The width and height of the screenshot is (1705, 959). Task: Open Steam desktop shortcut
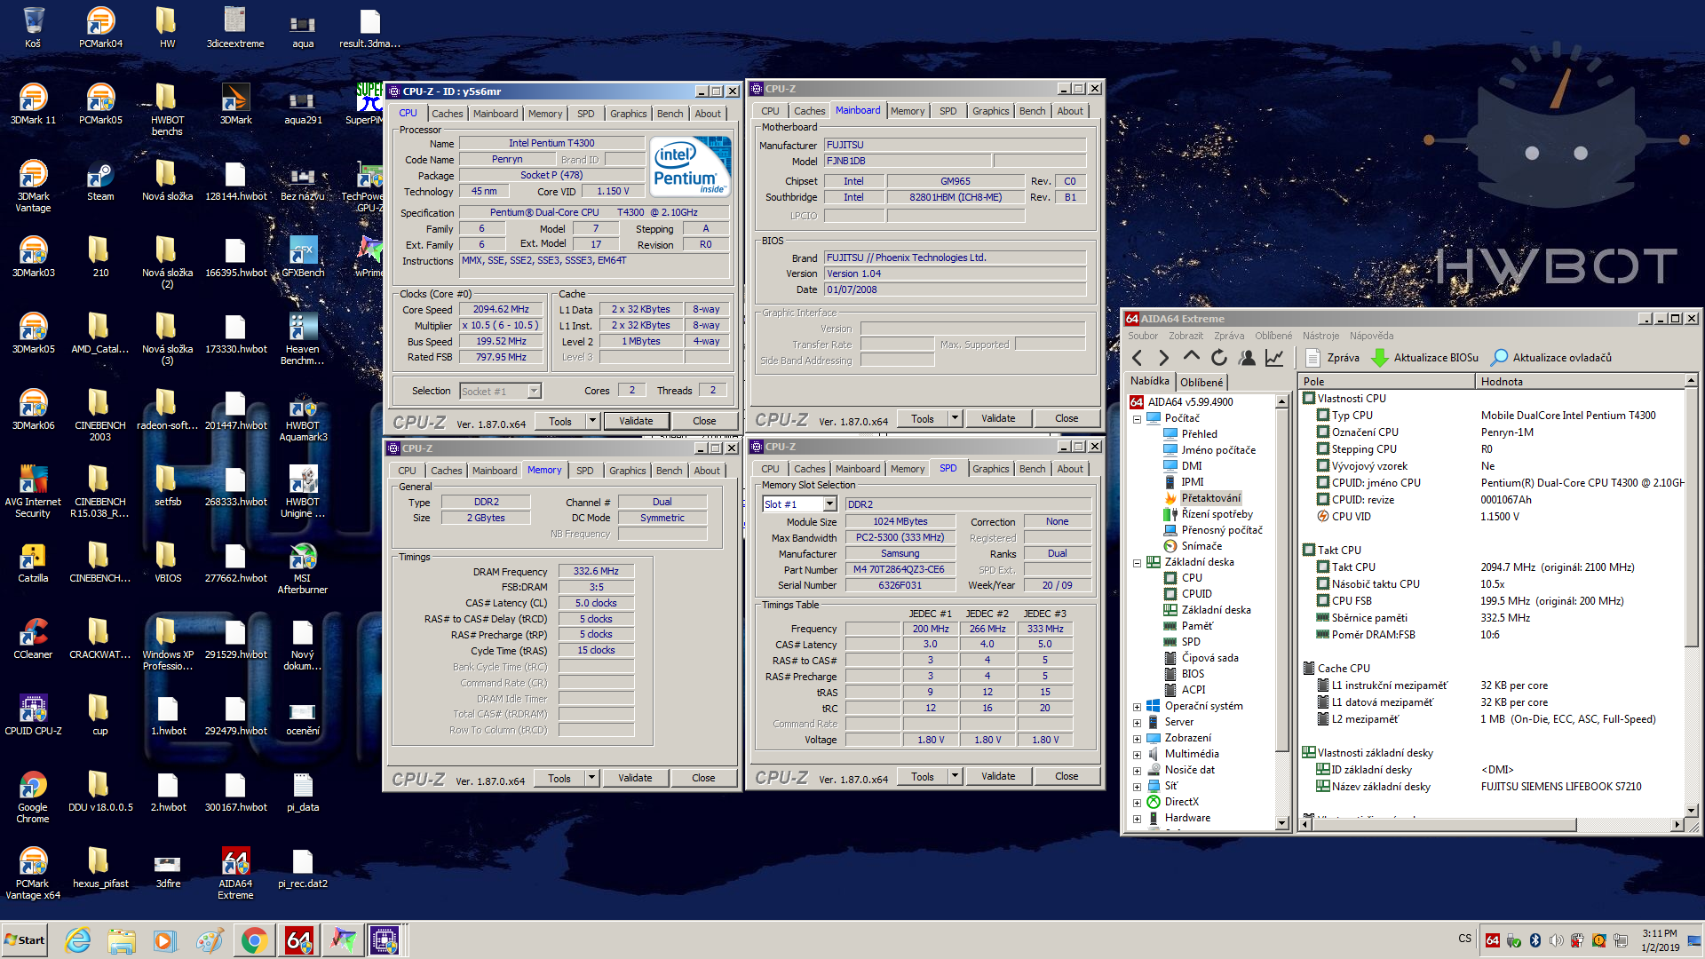coord(100,179)
